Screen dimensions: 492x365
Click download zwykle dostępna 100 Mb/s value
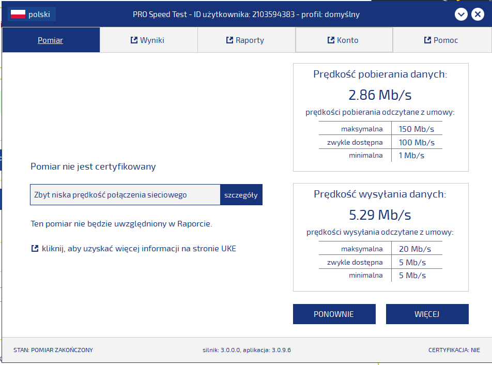[x=417, y=143]
